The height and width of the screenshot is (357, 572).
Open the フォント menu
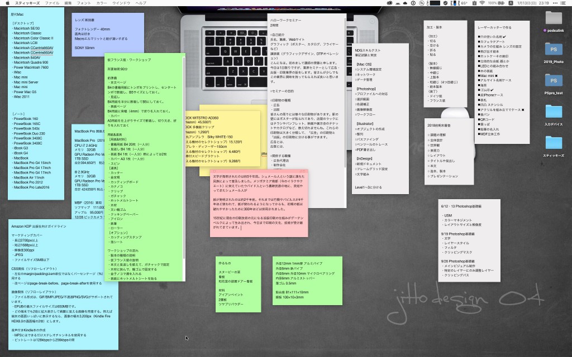coord(84,3)
